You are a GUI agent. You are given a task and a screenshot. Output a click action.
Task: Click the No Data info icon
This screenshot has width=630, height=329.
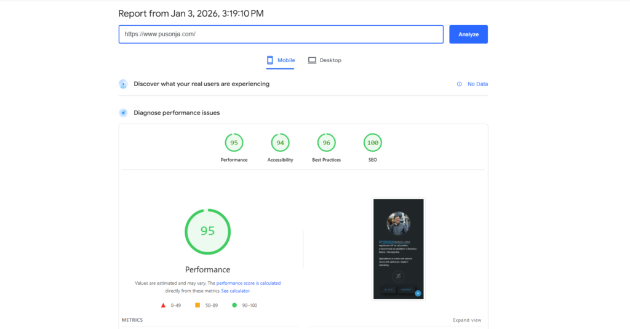[x=459, y=84]
